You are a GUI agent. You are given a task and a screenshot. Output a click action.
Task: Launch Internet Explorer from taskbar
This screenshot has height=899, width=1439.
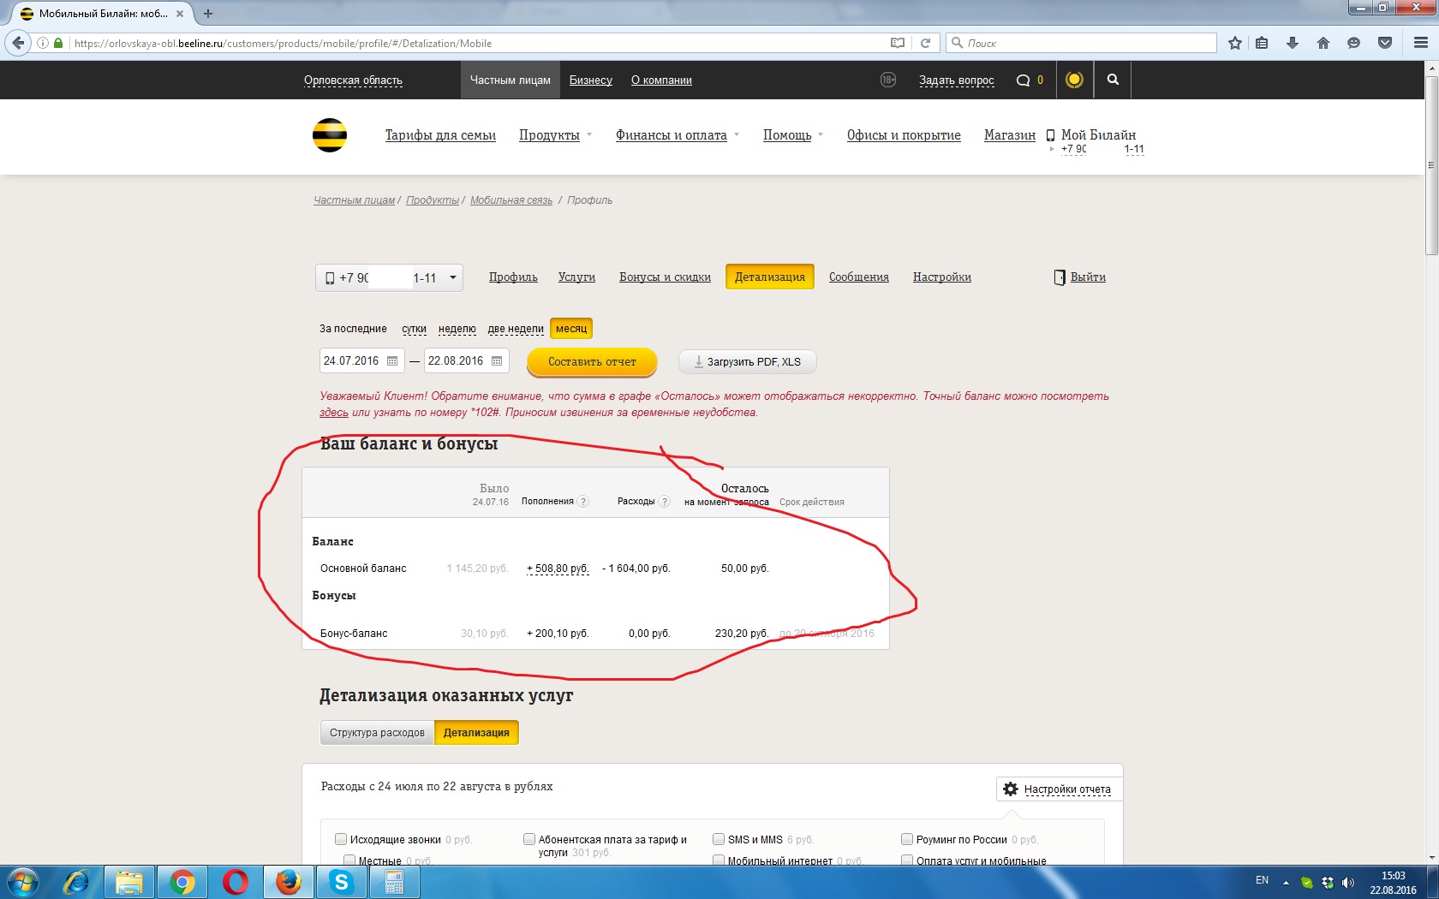pos(77,882)
